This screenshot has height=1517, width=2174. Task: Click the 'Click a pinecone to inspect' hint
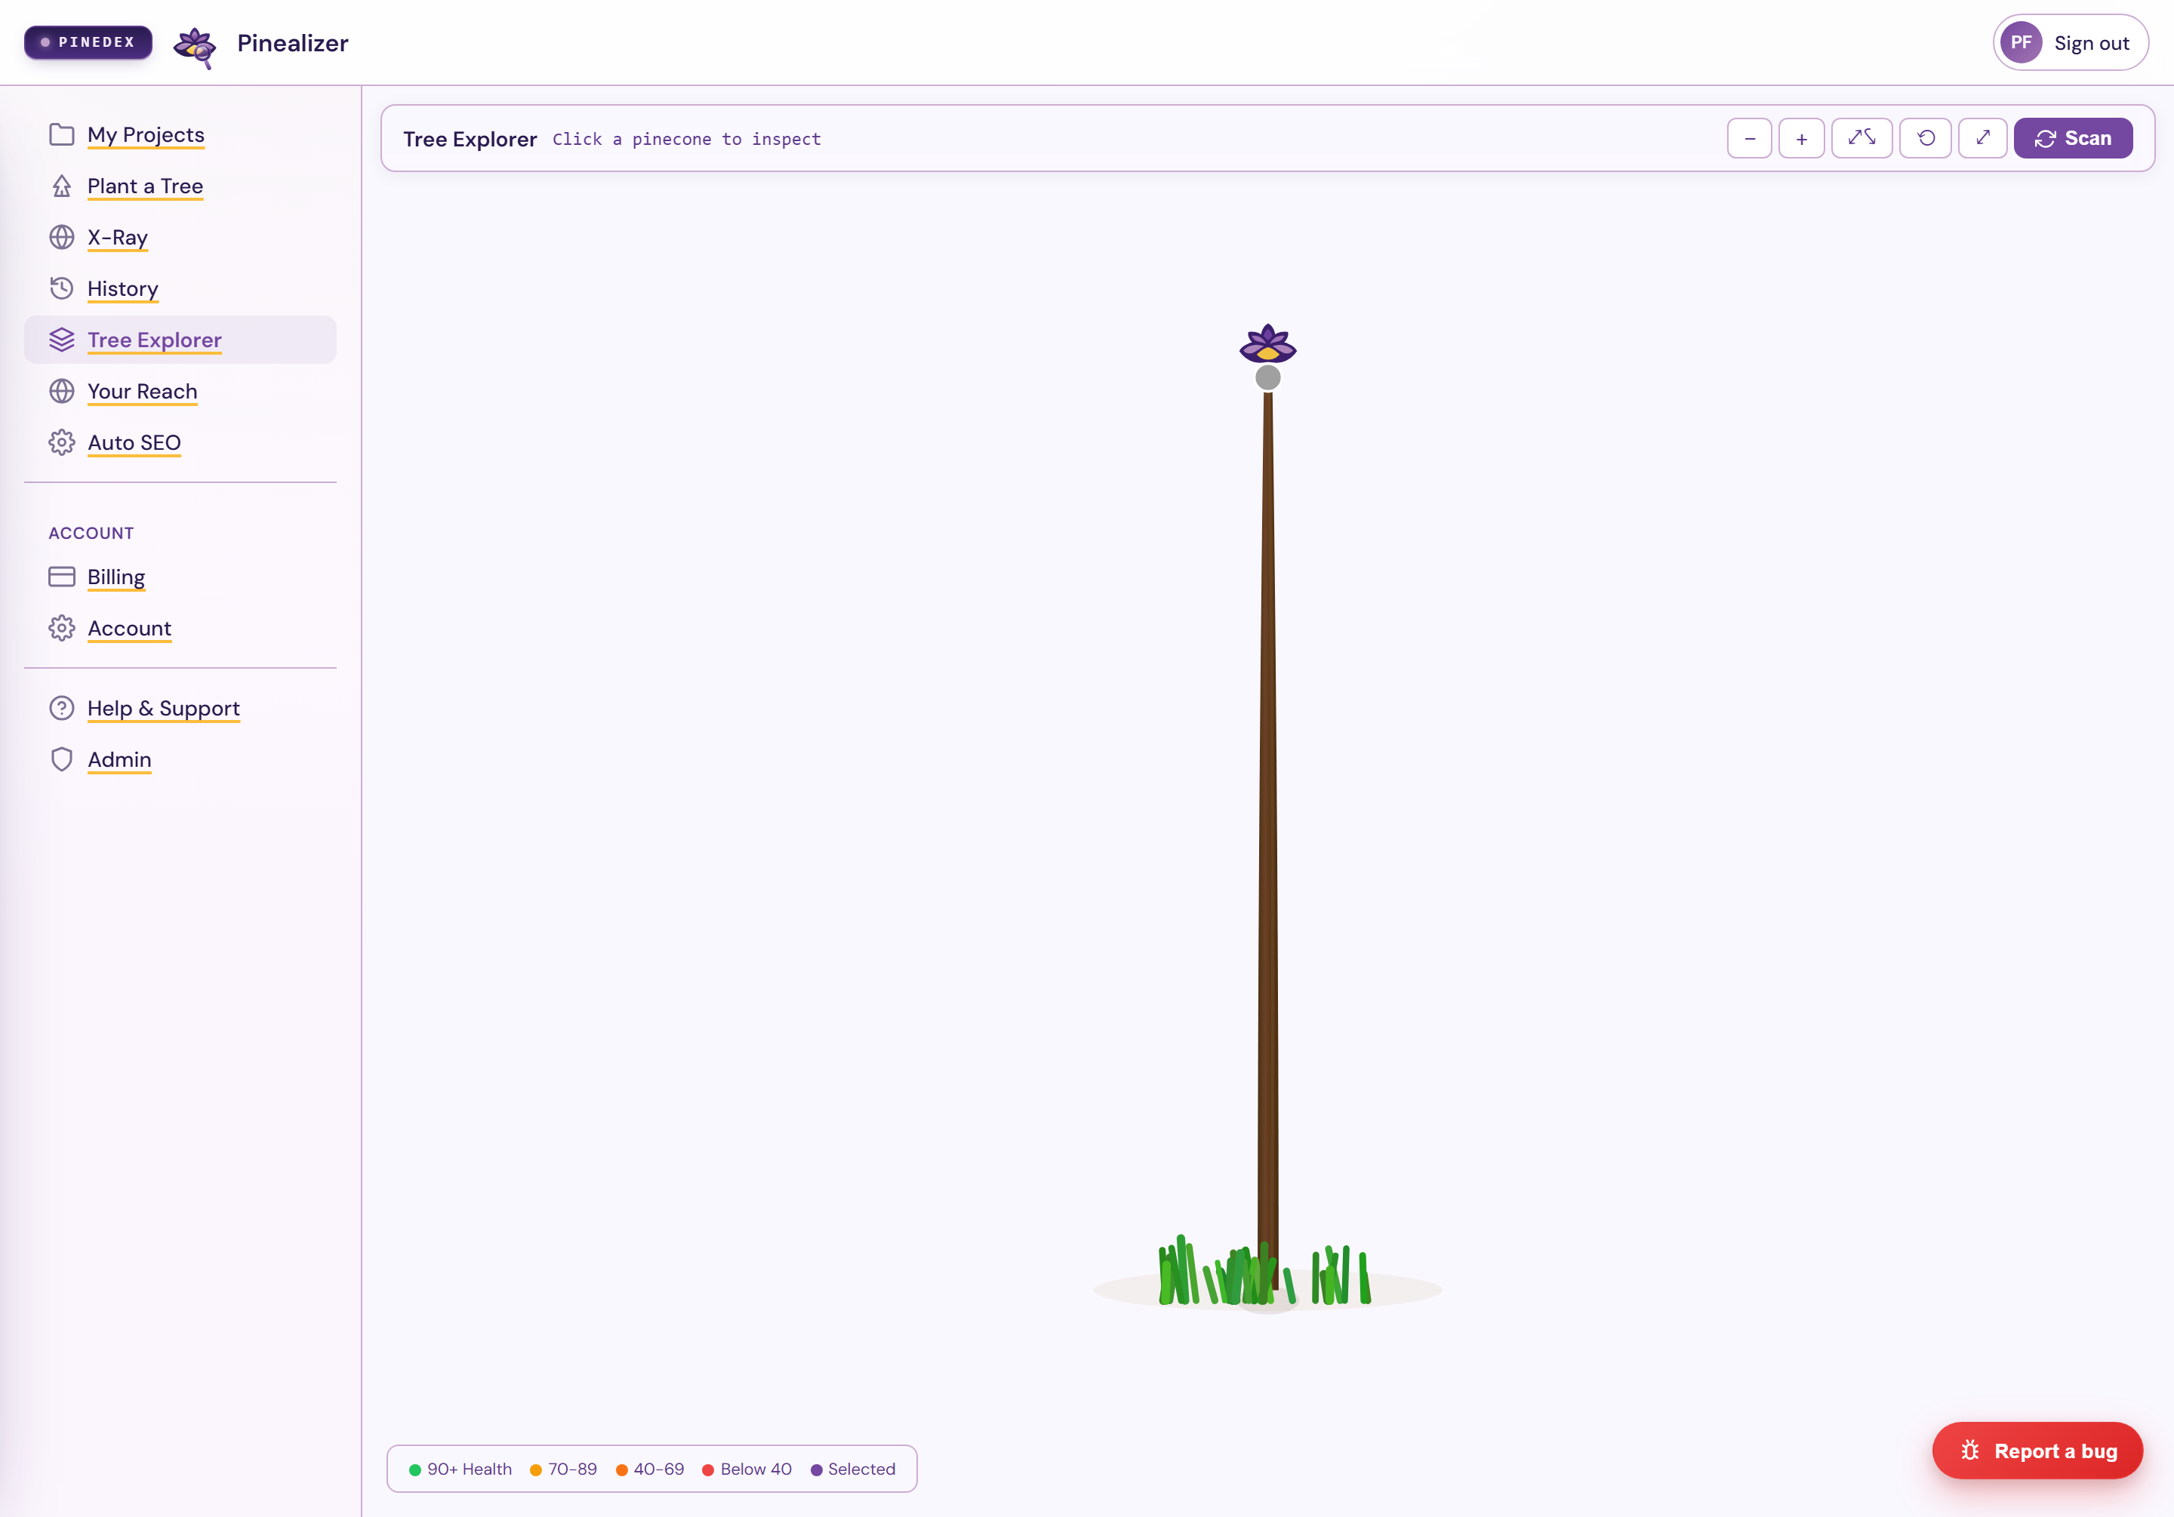click(686, 139)
